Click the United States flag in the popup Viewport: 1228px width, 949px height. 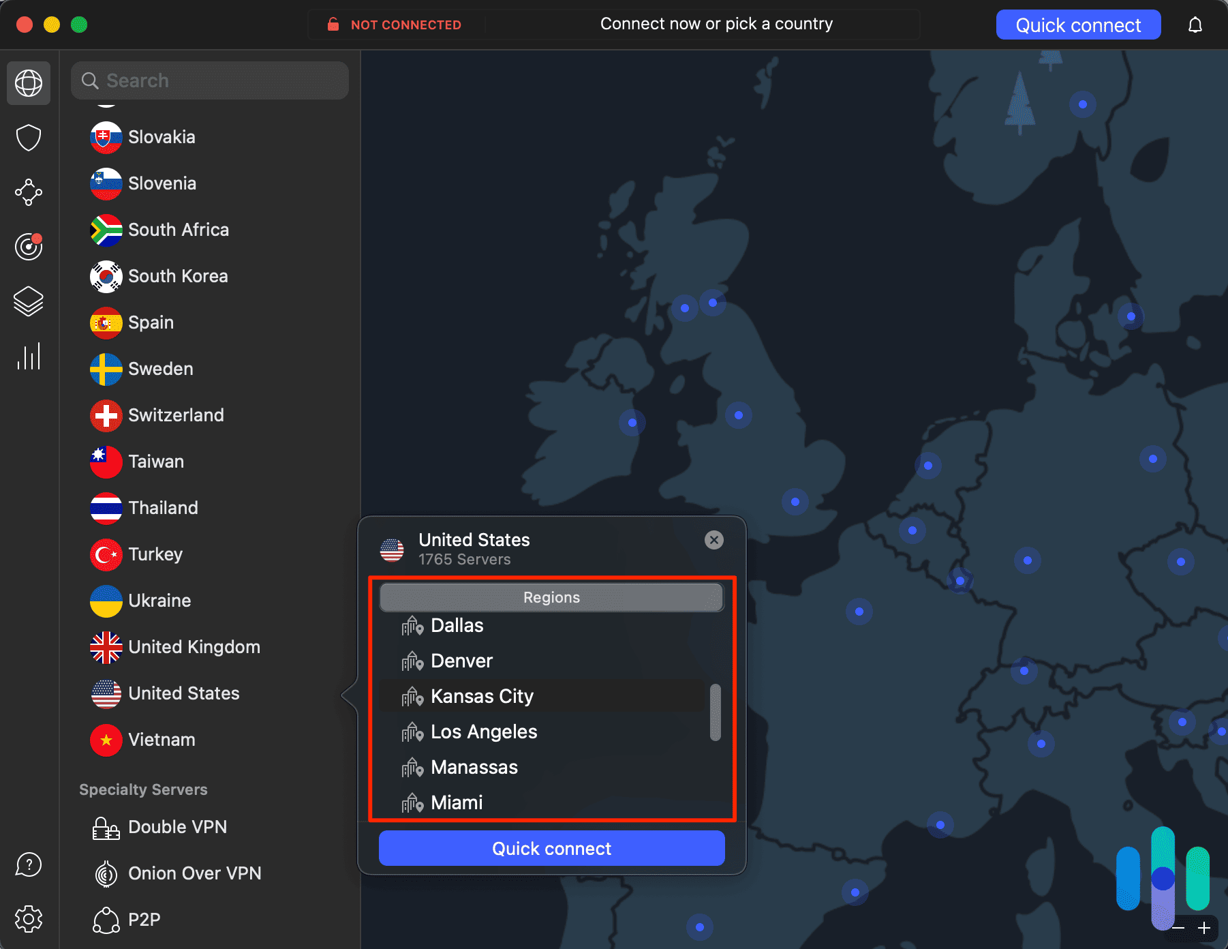(392, 549)
